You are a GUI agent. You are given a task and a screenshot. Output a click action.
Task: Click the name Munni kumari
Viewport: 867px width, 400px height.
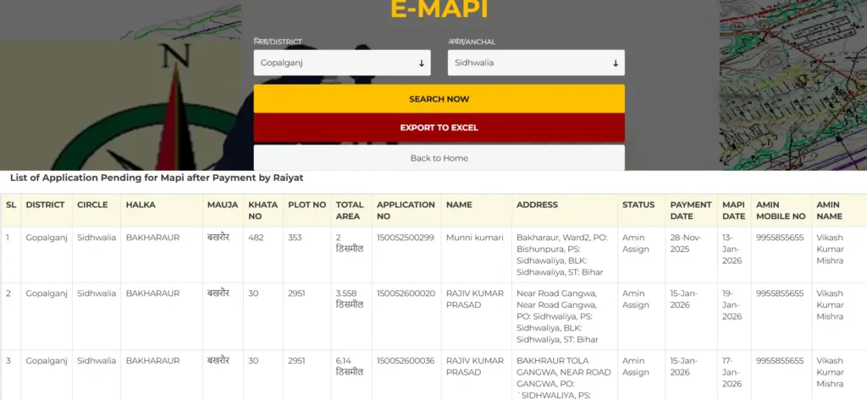click(x=475, y=238)
